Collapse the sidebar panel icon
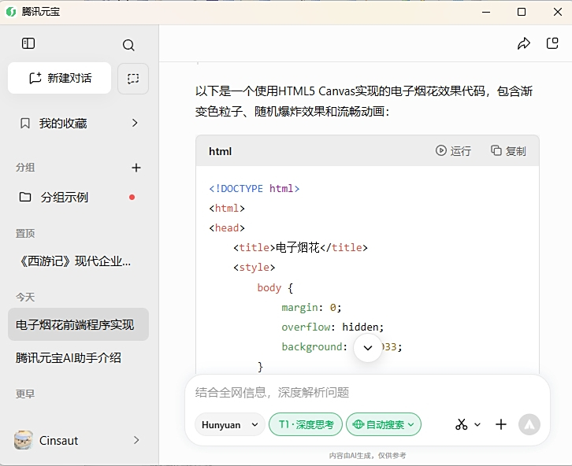Screen dimensions: 572x466 (28, 44)
